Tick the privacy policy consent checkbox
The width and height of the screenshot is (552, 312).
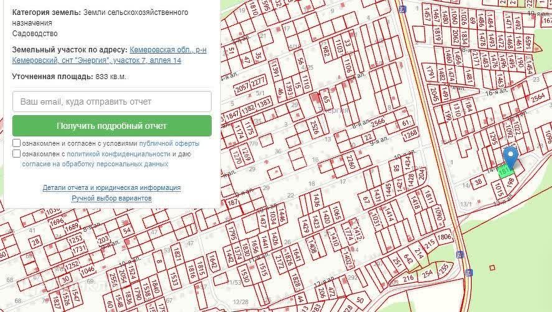click(17, 154)
